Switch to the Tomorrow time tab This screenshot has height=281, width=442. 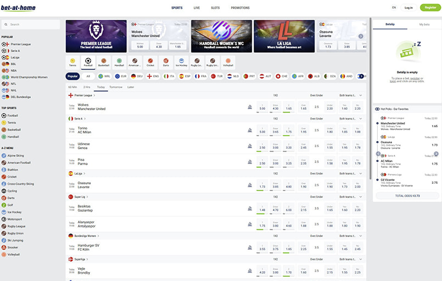pyautogui.click(x=116, y=87)
